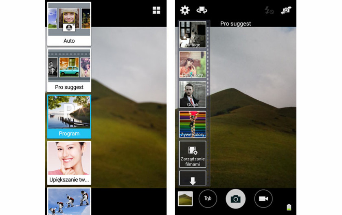Tap the download arrow filter tile
This screenshot has height=215, width=342.
click(x=193, y=178)
